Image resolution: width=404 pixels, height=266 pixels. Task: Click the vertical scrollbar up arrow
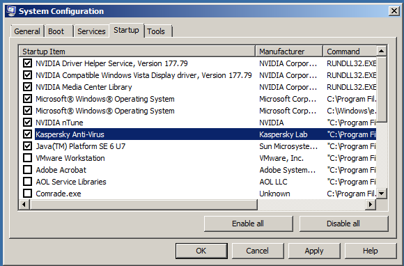click(x=381, y=52)
